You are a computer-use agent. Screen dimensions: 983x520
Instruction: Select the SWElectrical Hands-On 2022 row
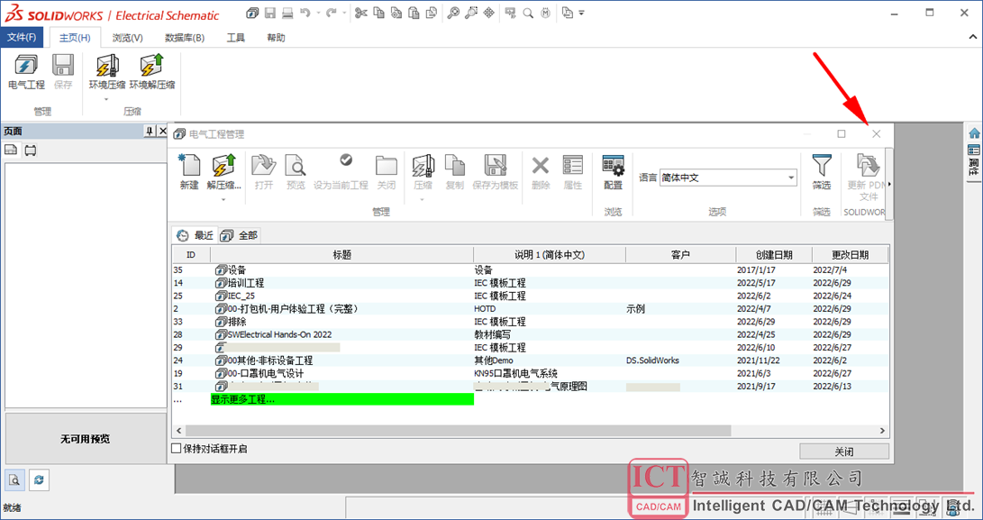(x=531, y=334)
